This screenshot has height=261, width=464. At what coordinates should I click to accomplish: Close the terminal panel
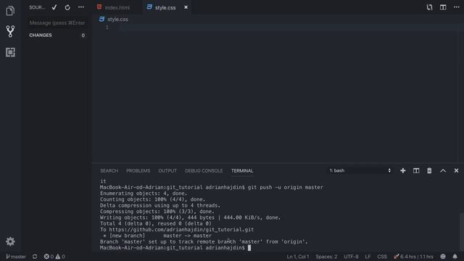pos(456,171)
